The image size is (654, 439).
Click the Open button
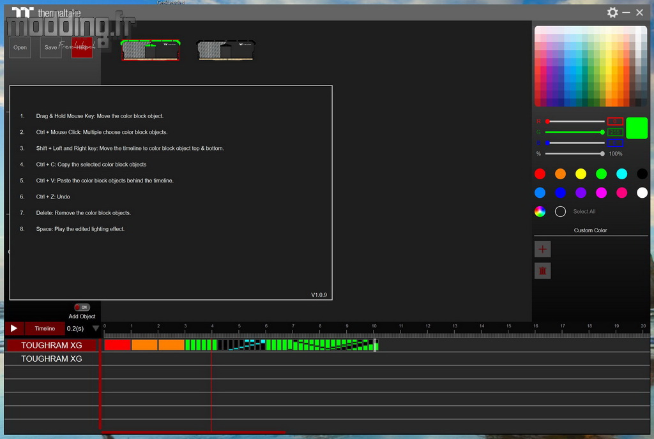[20, 47]
